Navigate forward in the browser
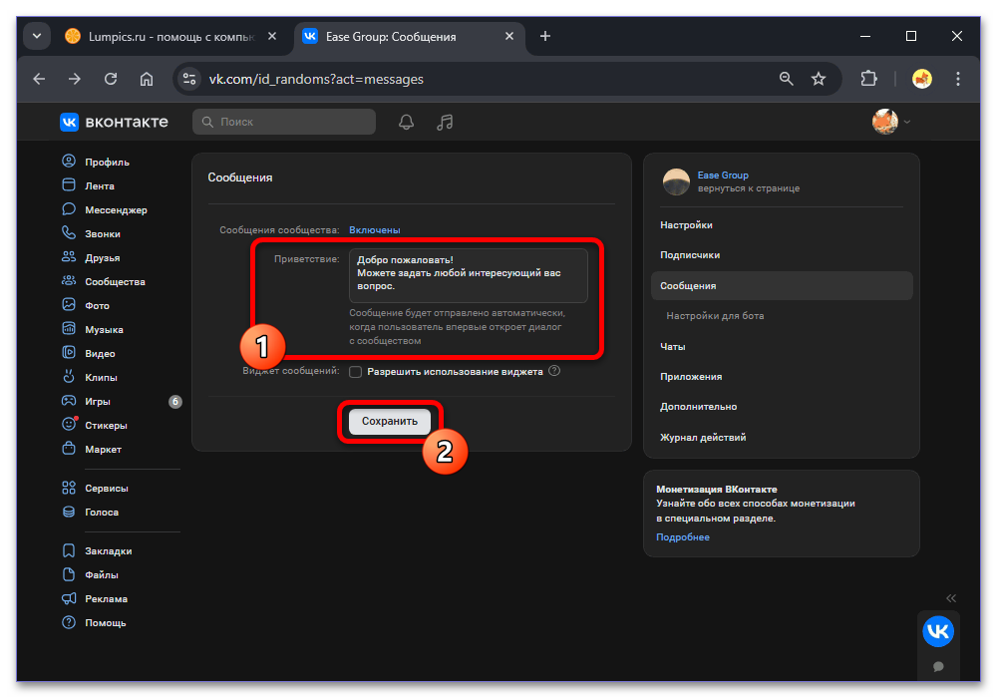The height and width of the screenshot is (698, 997). point(75,79)
